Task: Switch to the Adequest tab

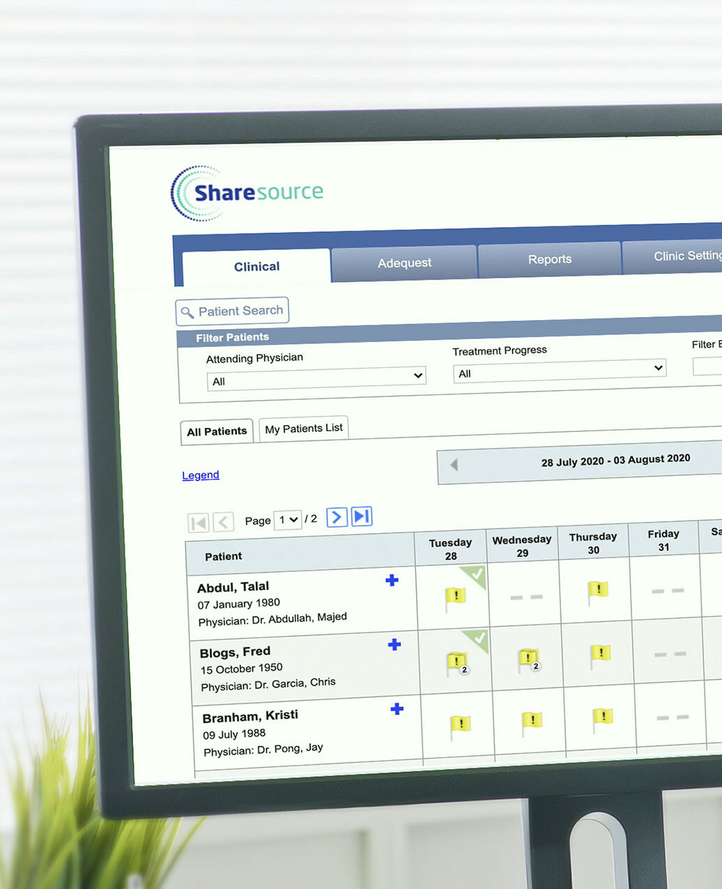Action: click(404, 263)
